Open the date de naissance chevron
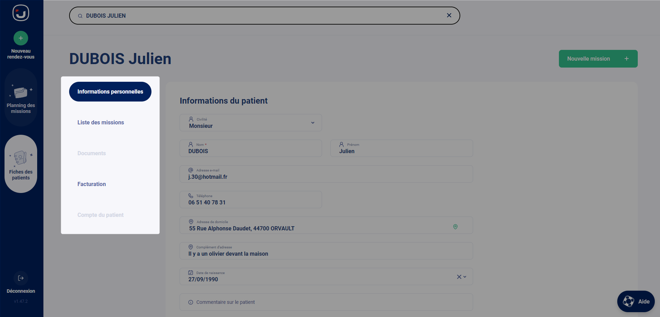The width and height of the screenshot is (660, 317). [x=465, y=277]
